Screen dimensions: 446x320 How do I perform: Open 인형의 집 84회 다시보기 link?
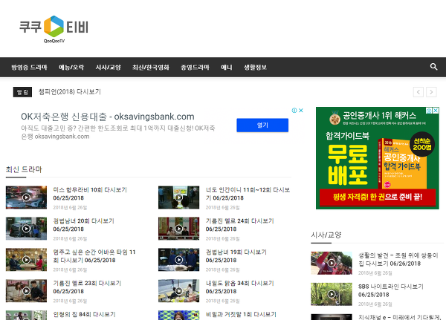pos(84,314)
